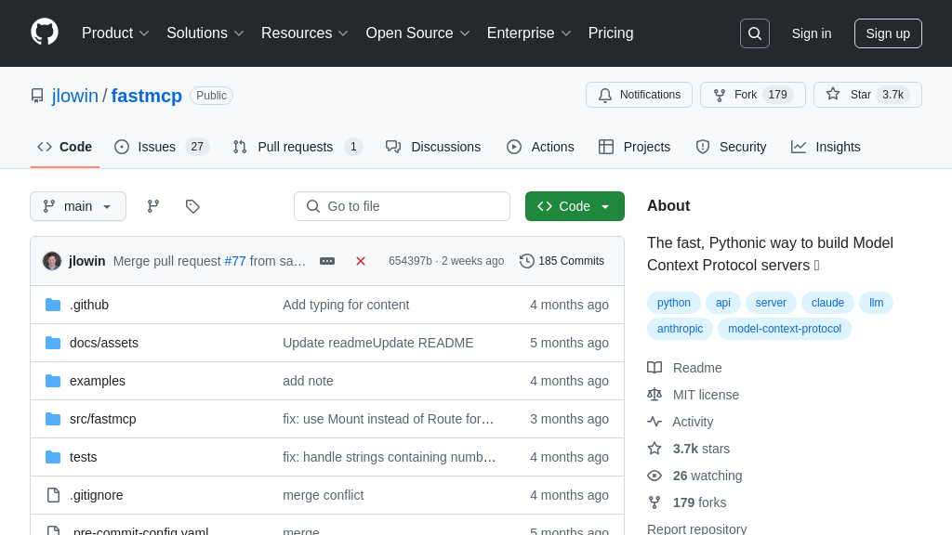Switch to the Projects tab

click(634, 147)
